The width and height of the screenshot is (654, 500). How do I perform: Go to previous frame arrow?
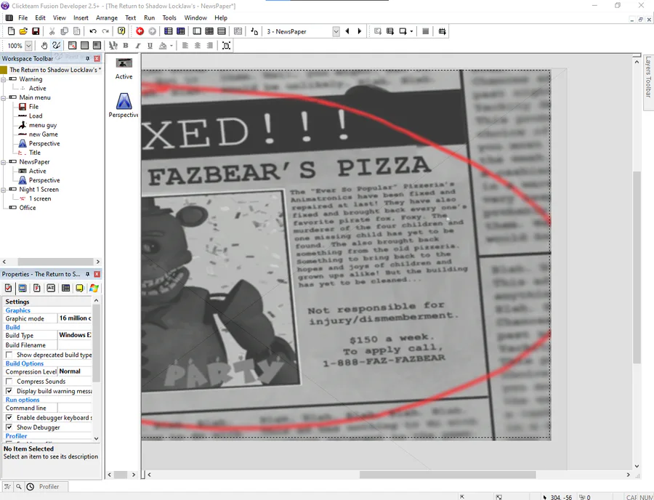[347, 31]
